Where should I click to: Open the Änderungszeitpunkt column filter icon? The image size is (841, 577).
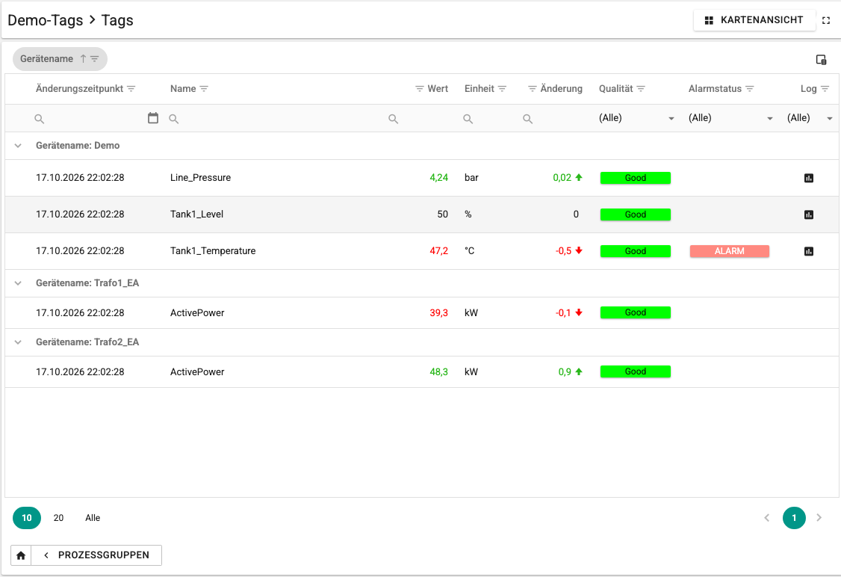131,88
